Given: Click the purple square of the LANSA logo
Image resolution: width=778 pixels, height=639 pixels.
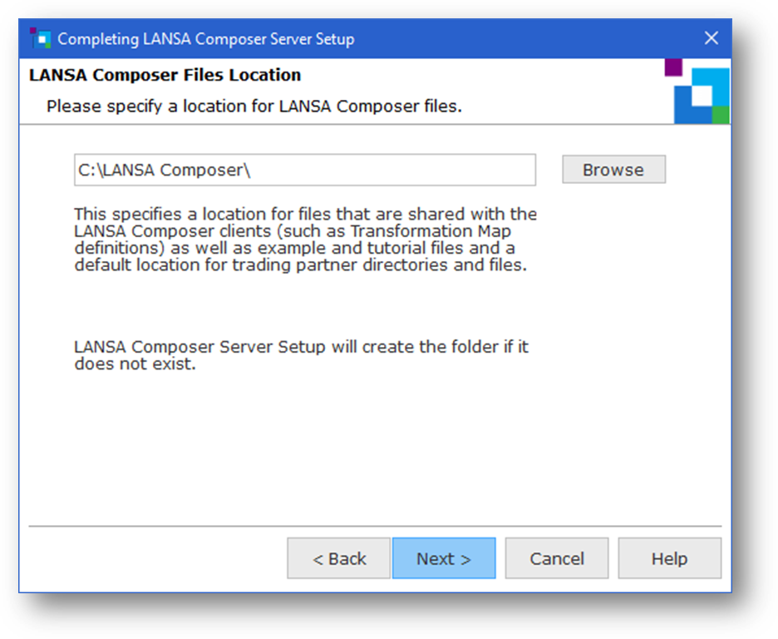Looking at the screenshot, I should point(673,67).
